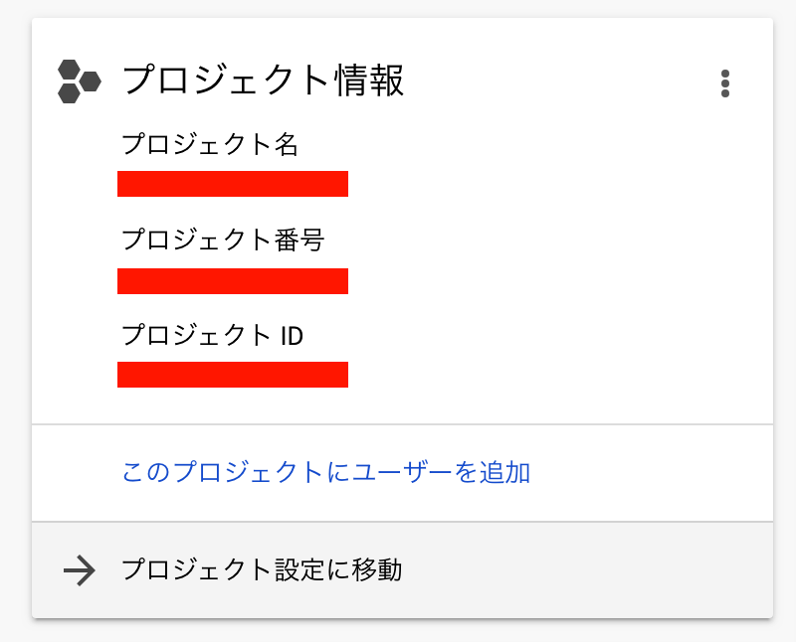Click empty gray area of settings footer row
Screen dimensions: 796x642
click(597, 570)
